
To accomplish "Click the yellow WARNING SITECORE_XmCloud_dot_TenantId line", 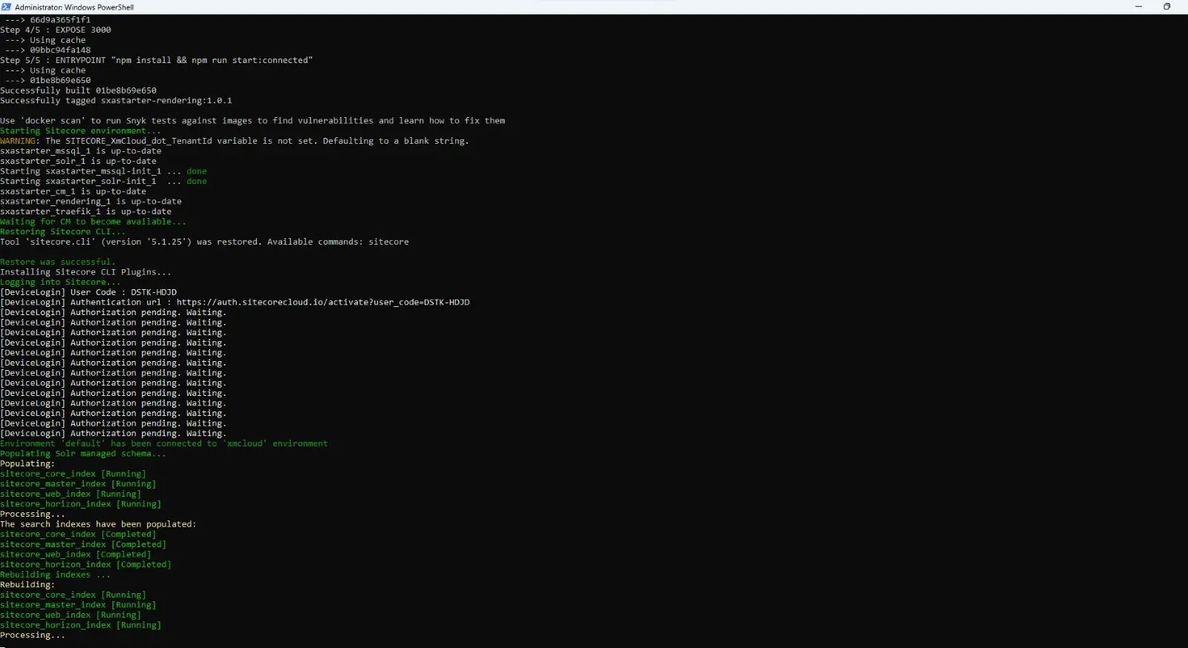I will 235,141.
